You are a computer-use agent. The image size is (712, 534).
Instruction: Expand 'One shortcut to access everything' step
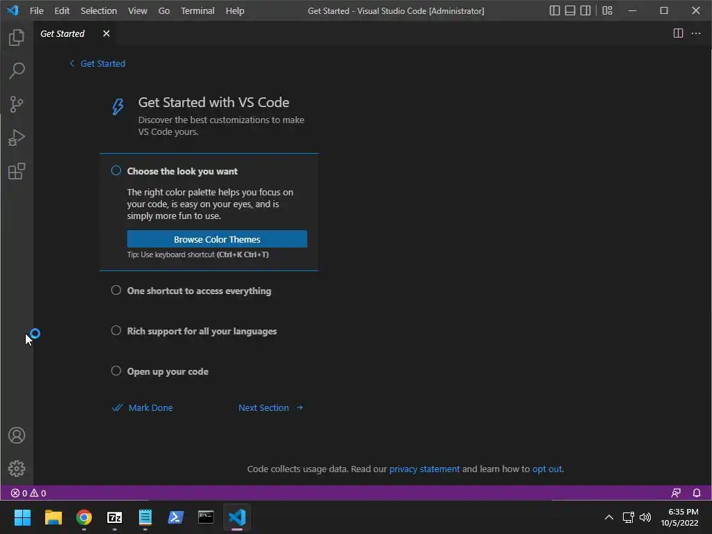point(199,291)
